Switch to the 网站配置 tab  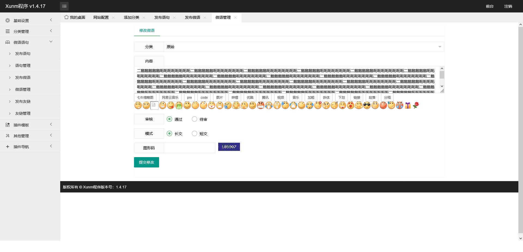[101, 17]
